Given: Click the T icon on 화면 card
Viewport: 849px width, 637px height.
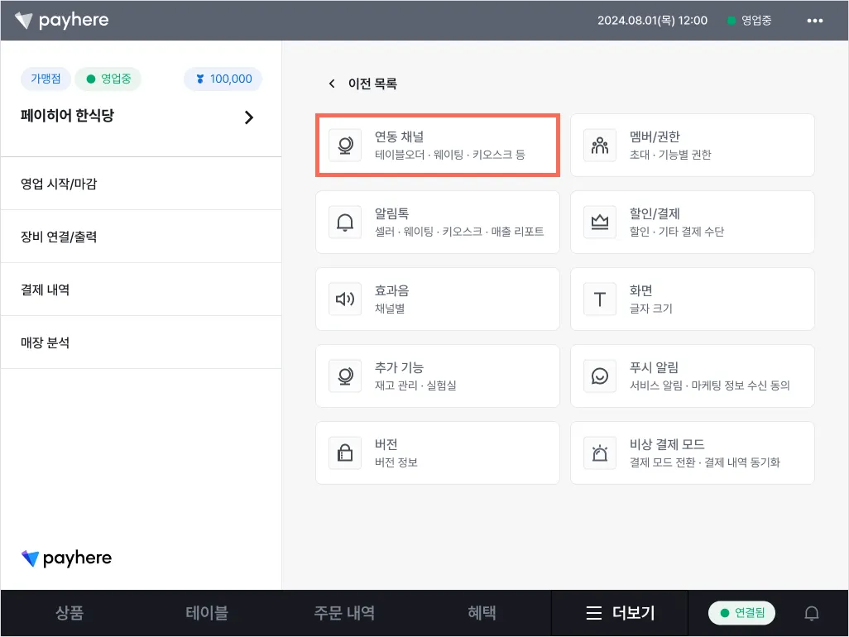Looking at the screenshot, I should click(x=600, y=299).
